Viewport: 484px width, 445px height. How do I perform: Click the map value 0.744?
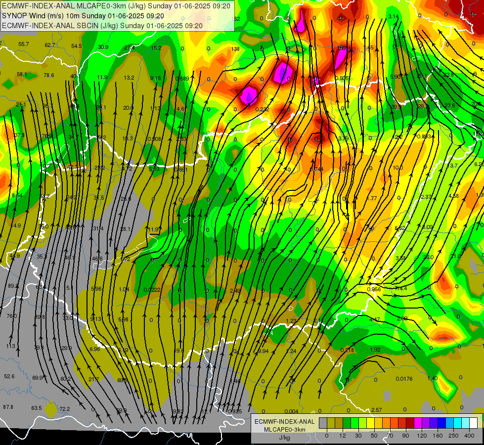click(316, 169)
